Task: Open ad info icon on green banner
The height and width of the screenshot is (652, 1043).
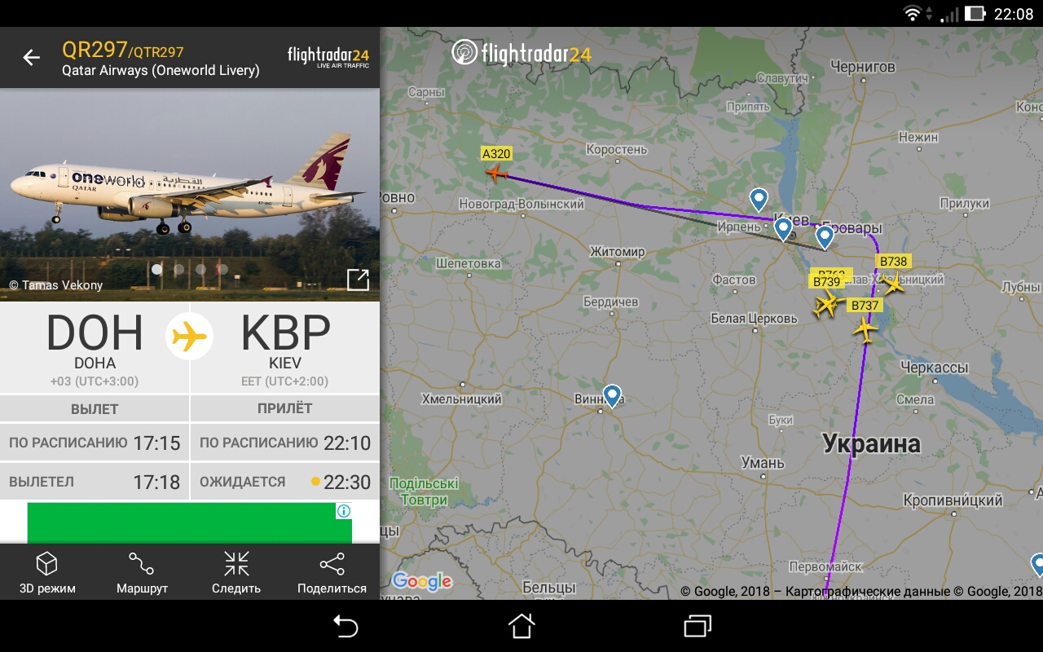Action: (x=344, y=511)
